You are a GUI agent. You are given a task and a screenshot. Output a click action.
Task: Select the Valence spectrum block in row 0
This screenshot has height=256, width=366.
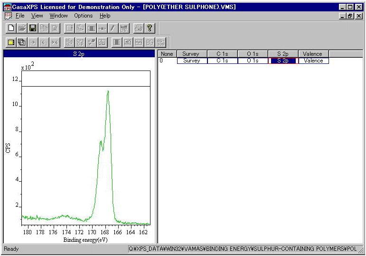313,61
